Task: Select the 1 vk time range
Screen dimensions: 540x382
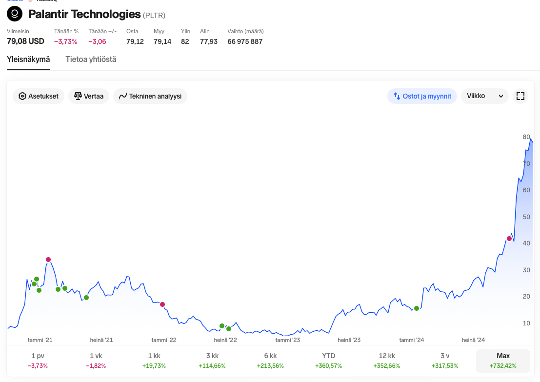Action: click(96, 361)
